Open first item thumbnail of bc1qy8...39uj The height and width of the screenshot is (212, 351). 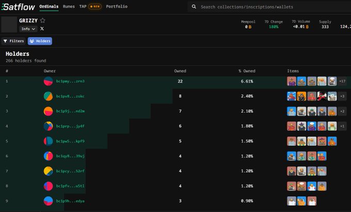click(x=292, y=156)
